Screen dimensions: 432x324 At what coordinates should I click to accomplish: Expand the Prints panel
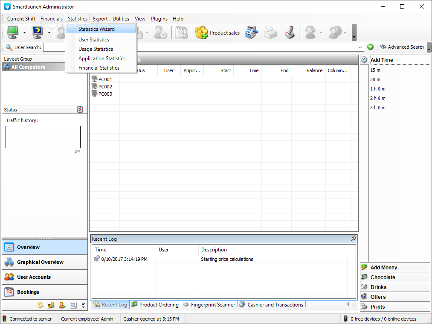[395, 306]
